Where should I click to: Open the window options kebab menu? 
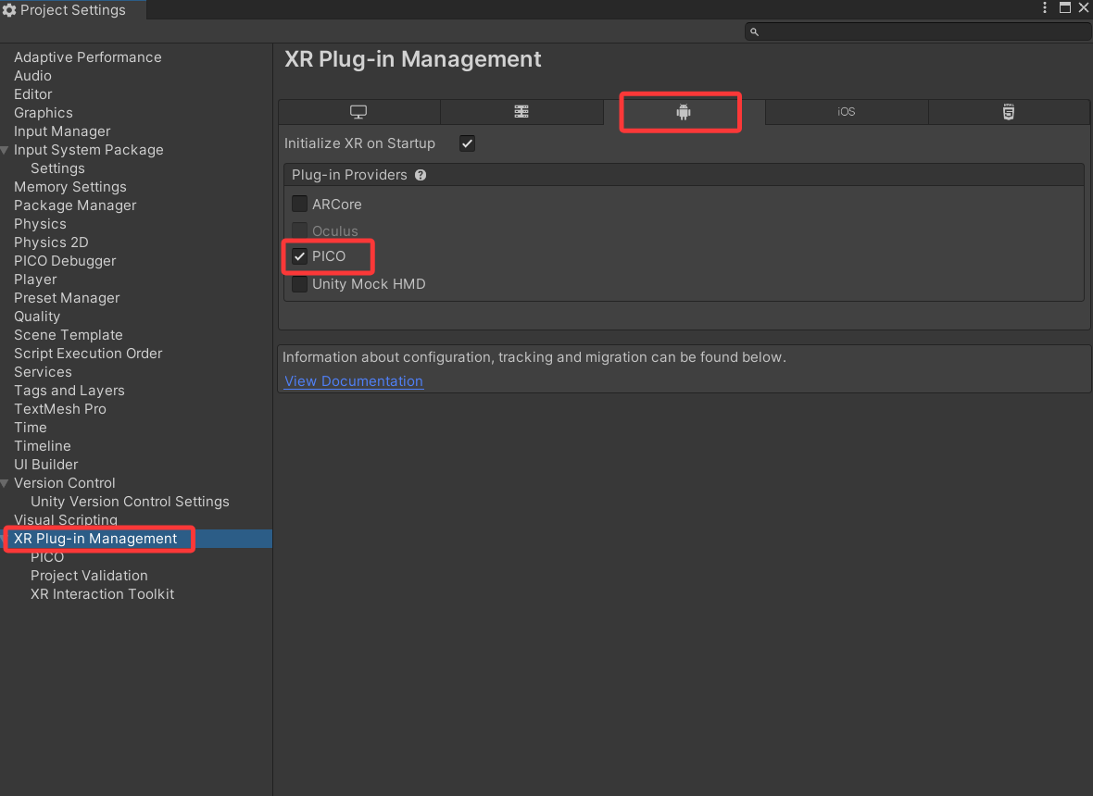[1044, 7]
